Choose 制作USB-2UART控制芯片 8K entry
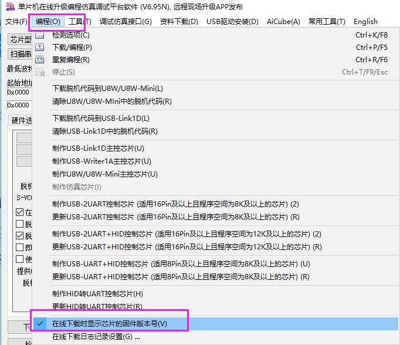400x345 pixels. click(215, 204)
